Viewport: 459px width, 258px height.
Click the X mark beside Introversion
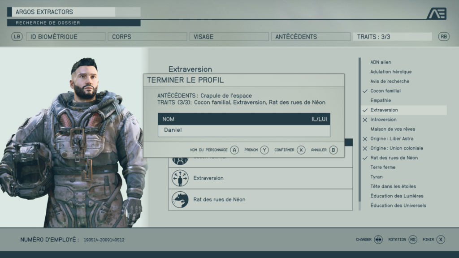[365, 120]
